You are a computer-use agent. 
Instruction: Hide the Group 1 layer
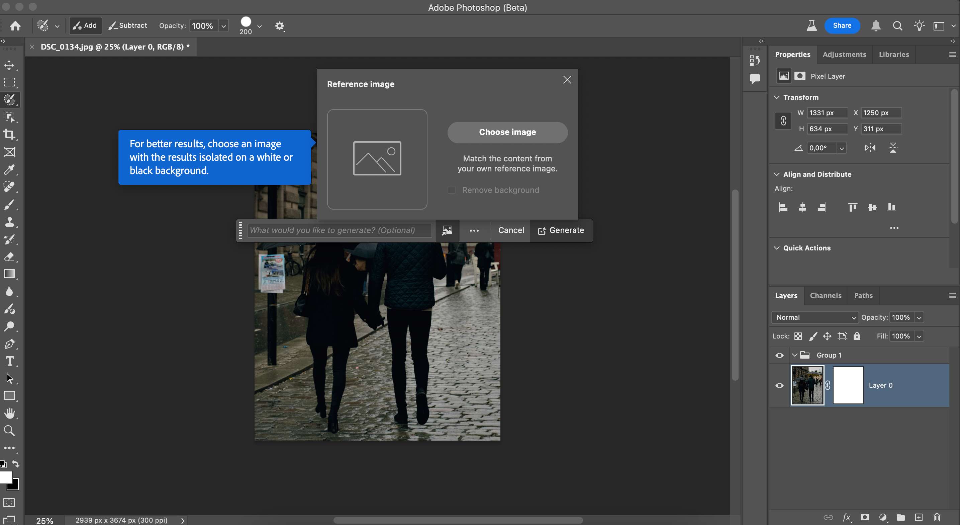pyautogui.click(x=779, y=355)
